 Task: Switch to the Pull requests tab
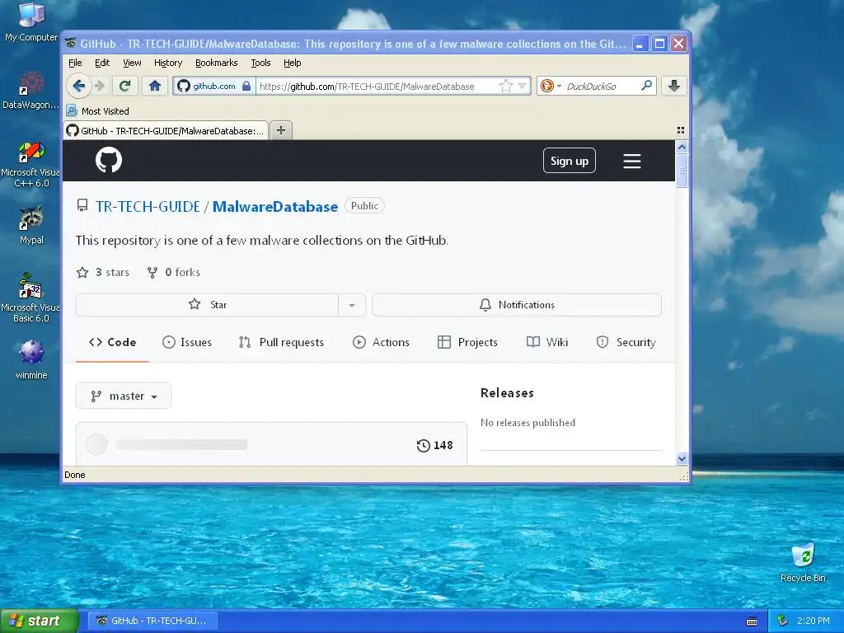click(282, 342)
